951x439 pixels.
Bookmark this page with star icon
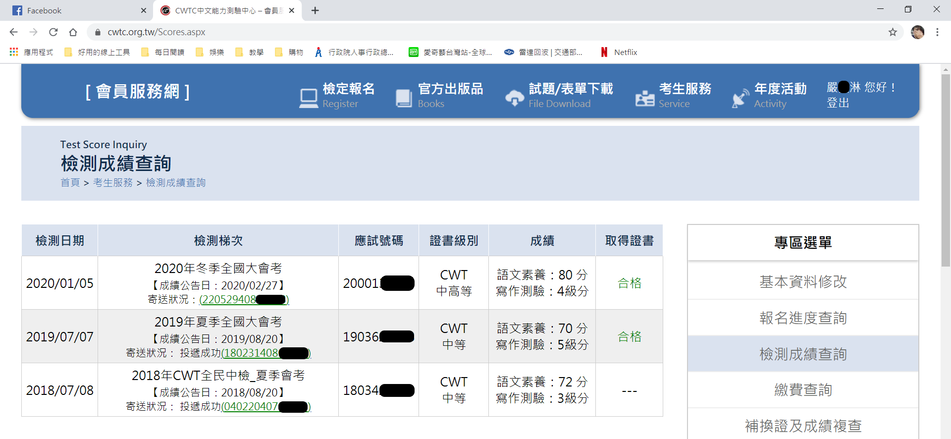(893, 32)
